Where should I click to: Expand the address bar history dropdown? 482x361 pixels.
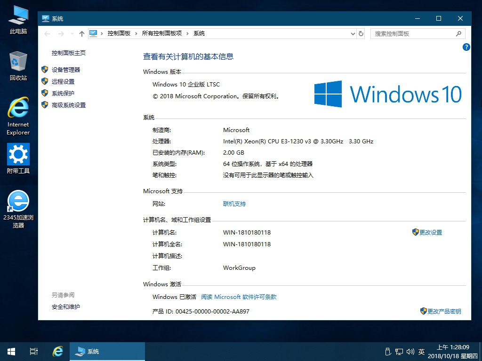coord(353,34)
